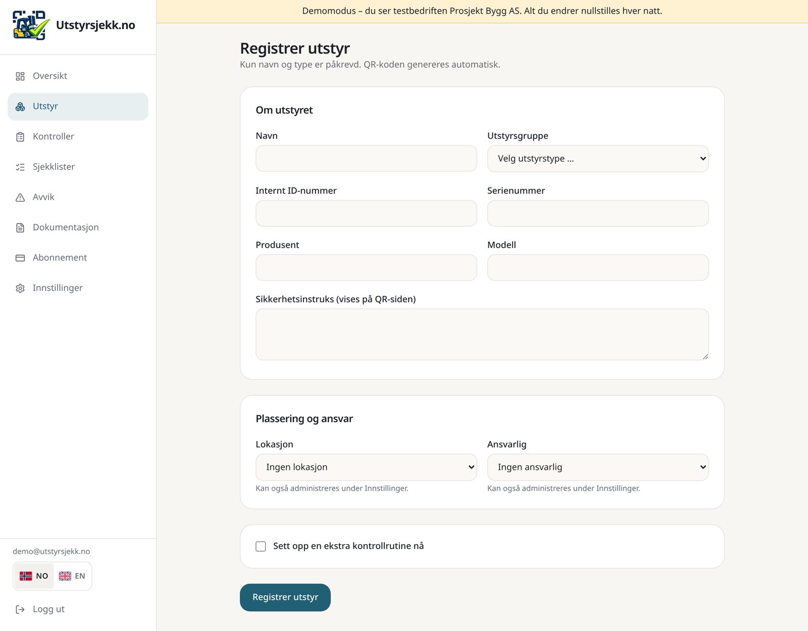Enable 'Sett opp en ekstra kontrollrutine nå' checkbox

point(261,546)
